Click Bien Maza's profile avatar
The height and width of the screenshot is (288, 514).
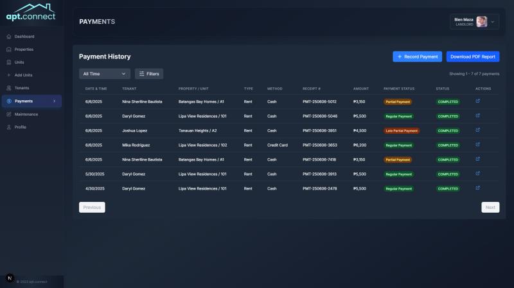point(481,22)
